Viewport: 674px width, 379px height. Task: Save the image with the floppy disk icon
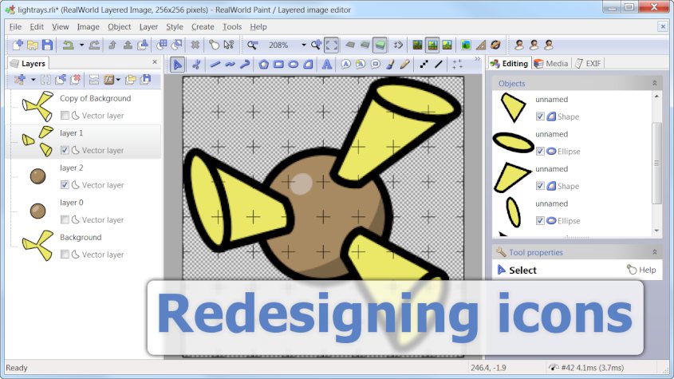(x=47, y=45)
